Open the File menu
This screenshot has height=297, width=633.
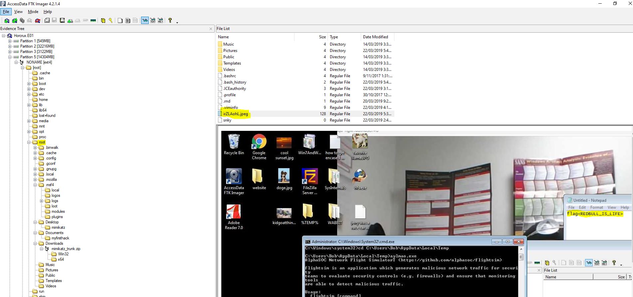[x=6, y=11]
